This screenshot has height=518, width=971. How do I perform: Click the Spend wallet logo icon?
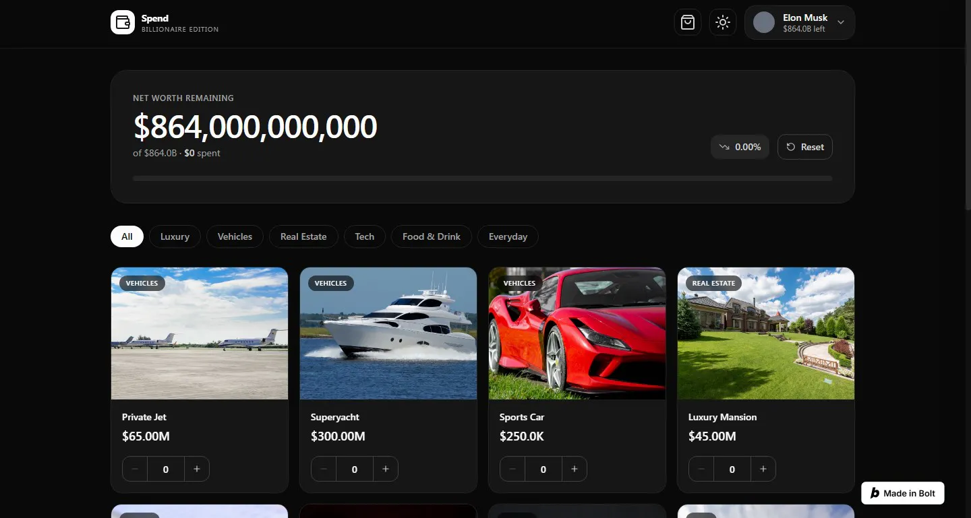coord(123,22)
